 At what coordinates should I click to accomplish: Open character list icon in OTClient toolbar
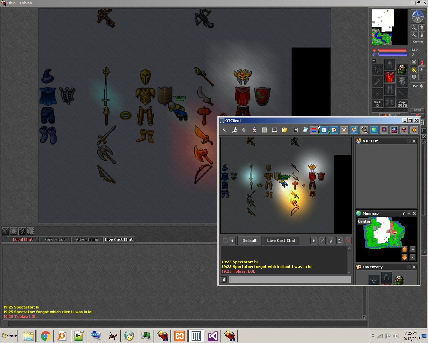click(x=255, y=130)
